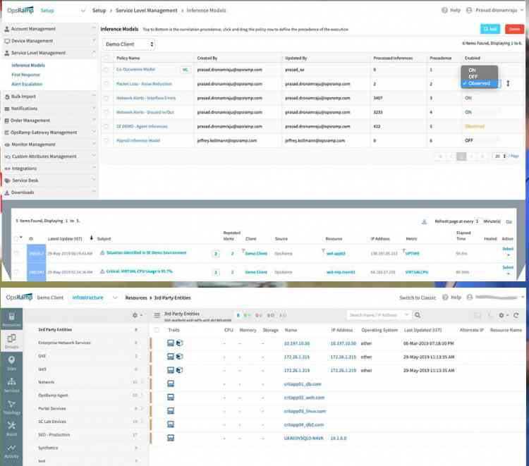
Task: Open Service Level Management breadcrumb
Action: pos(146,11)
